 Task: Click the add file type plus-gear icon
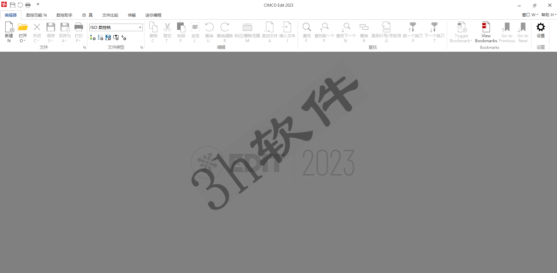point(124,38)
